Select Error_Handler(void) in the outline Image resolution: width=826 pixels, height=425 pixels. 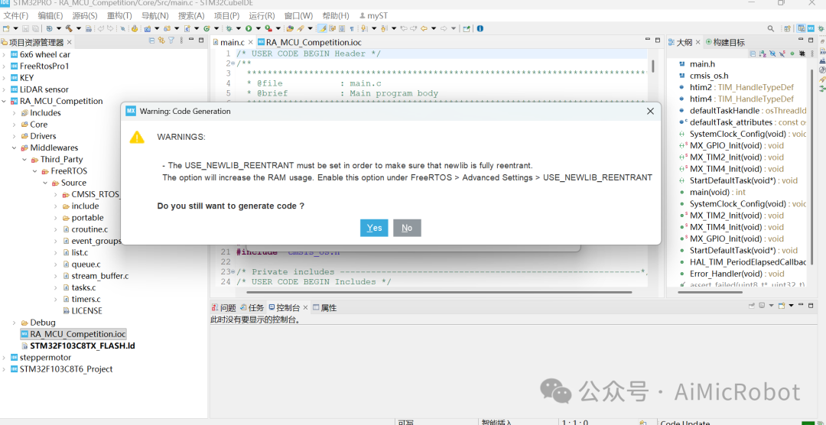pos(730,274)
